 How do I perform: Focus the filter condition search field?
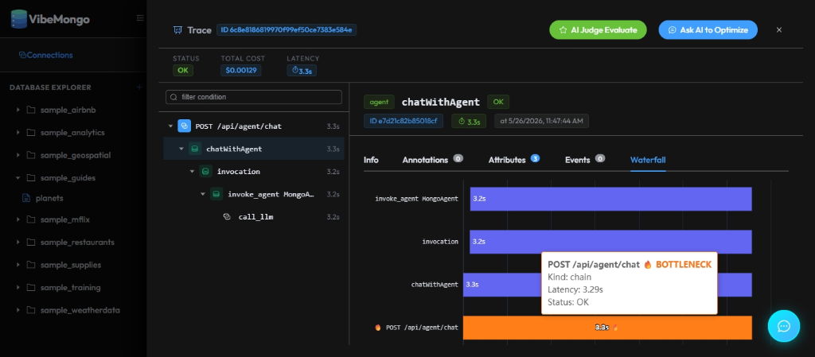tap(254, 97)
